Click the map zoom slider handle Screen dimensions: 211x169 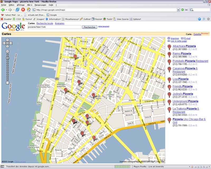pyautogui.click(x=8, y=58)
